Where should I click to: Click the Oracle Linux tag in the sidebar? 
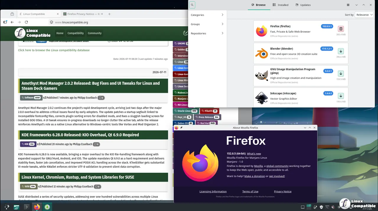point(186,111)
